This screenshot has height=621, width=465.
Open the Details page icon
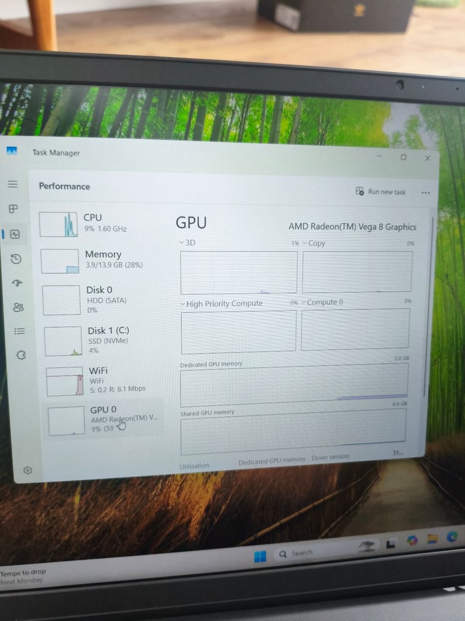coord(19,331)
